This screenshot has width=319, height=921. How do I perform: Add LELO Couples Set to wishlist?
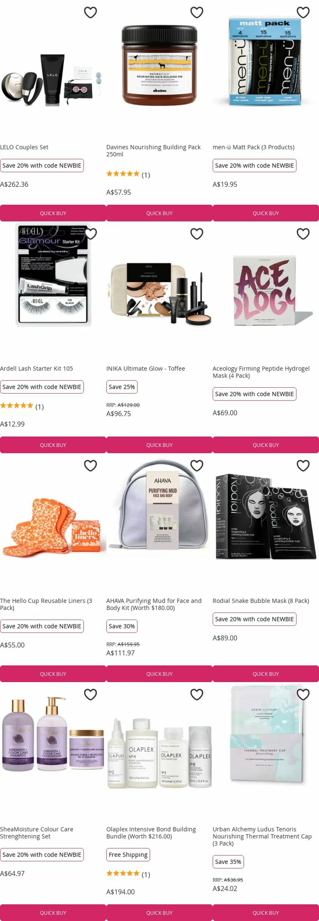point(91,13)
